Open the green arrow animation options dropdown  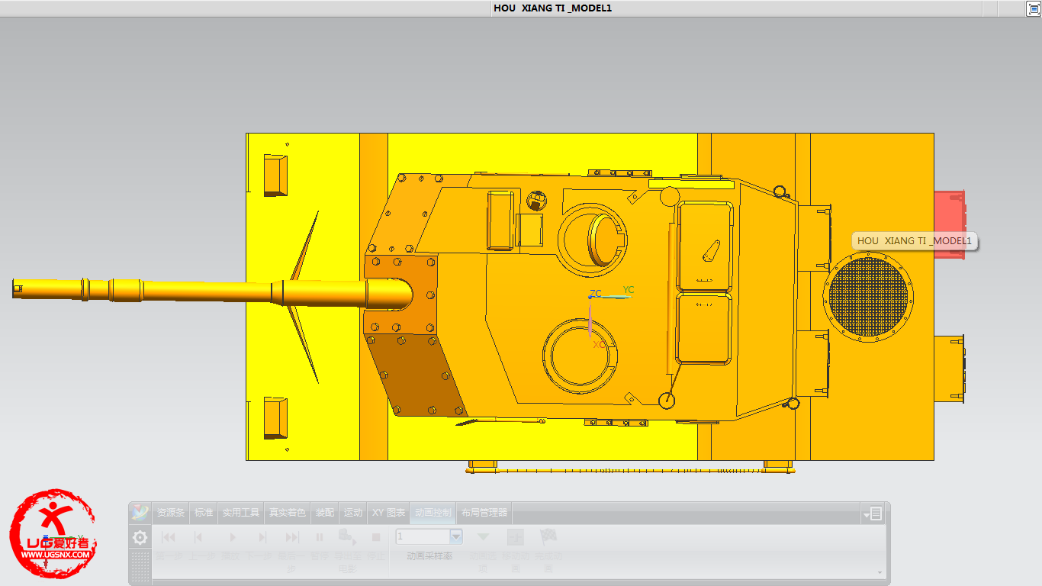click(483, 537)
